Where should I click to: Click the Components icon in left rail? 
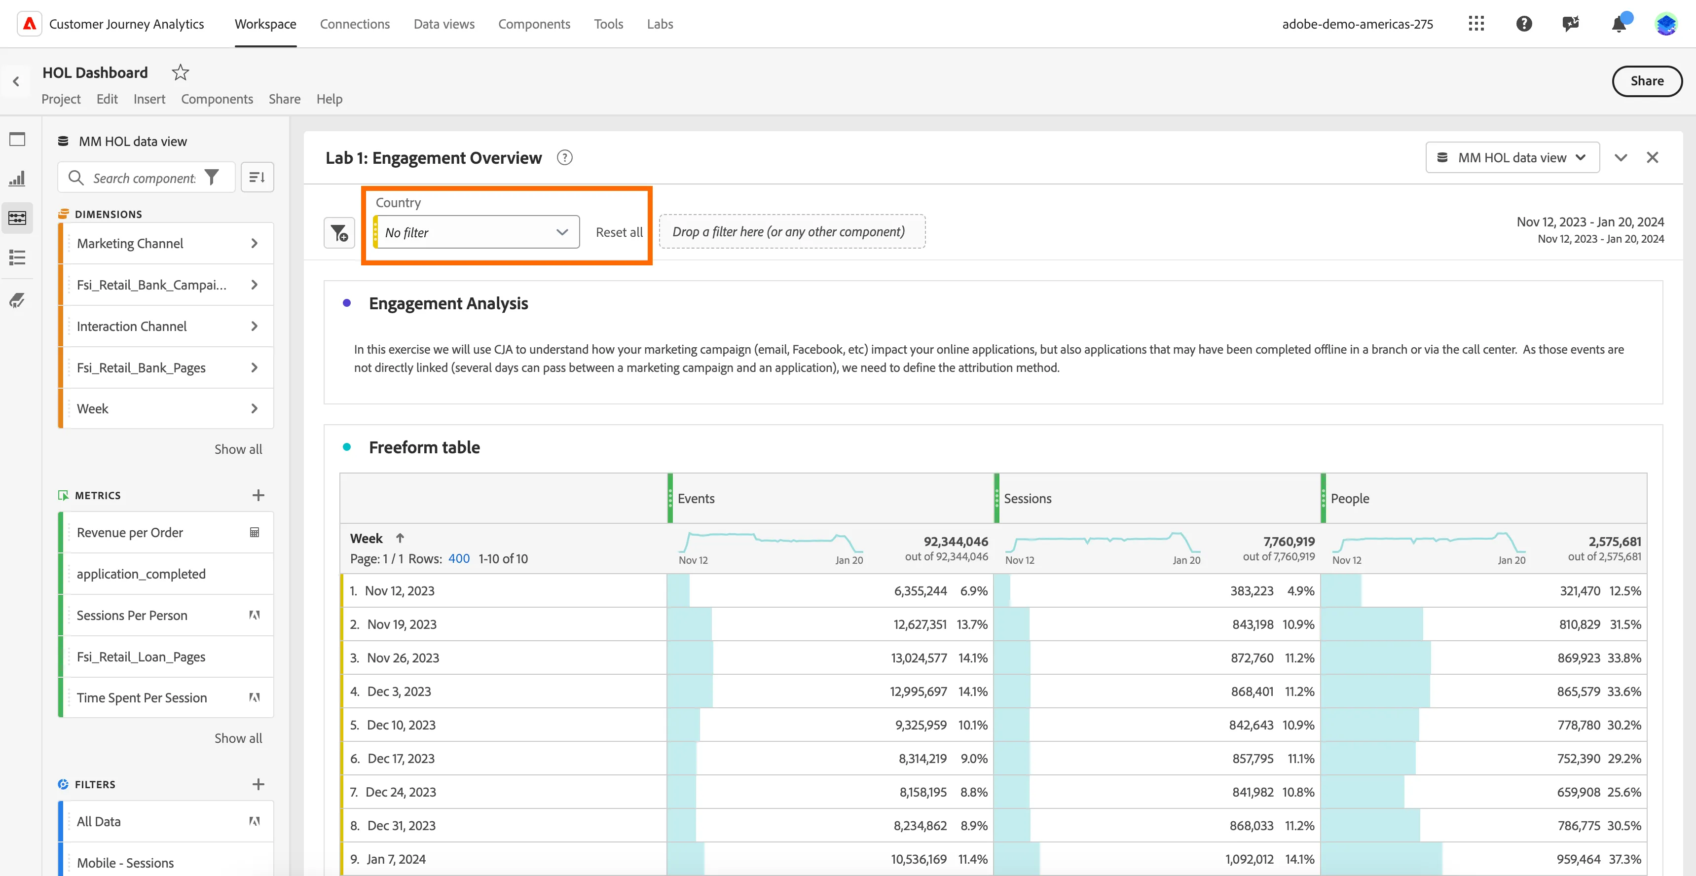[x=17, y=218]
